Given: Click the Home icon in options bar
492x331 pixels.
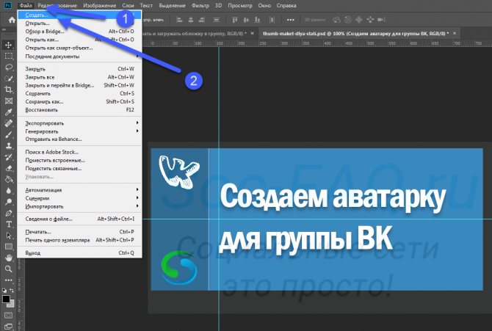Looking at the screenshot, I should tap(12, 20).
